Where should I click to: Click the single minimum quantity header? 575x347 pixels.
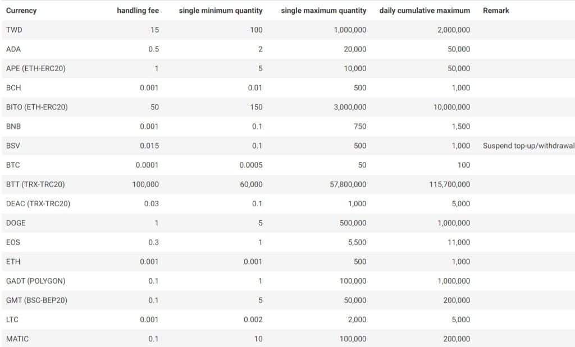tap(221, 10)
